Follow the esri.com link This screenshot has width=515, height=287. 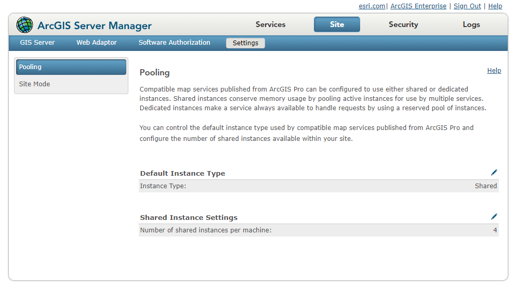click(372, 6)
